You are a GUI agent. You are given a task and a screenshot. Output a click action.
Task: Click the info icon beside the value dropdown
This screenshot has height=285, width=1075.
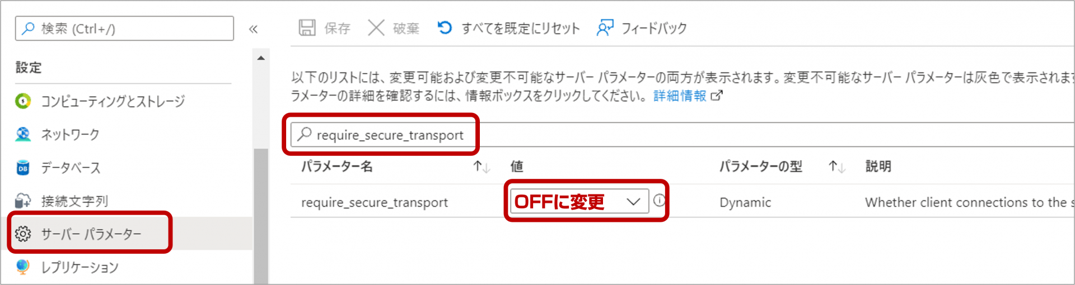pyautogui.click(x=660, y=200)
